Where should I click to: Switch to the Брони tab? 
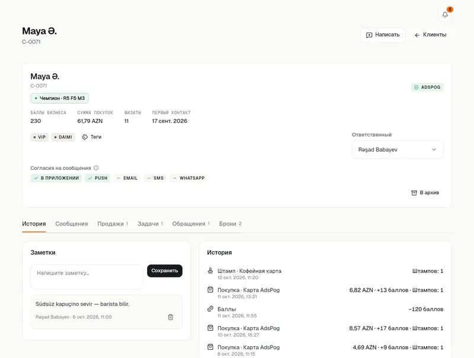(x=230, y=224)
